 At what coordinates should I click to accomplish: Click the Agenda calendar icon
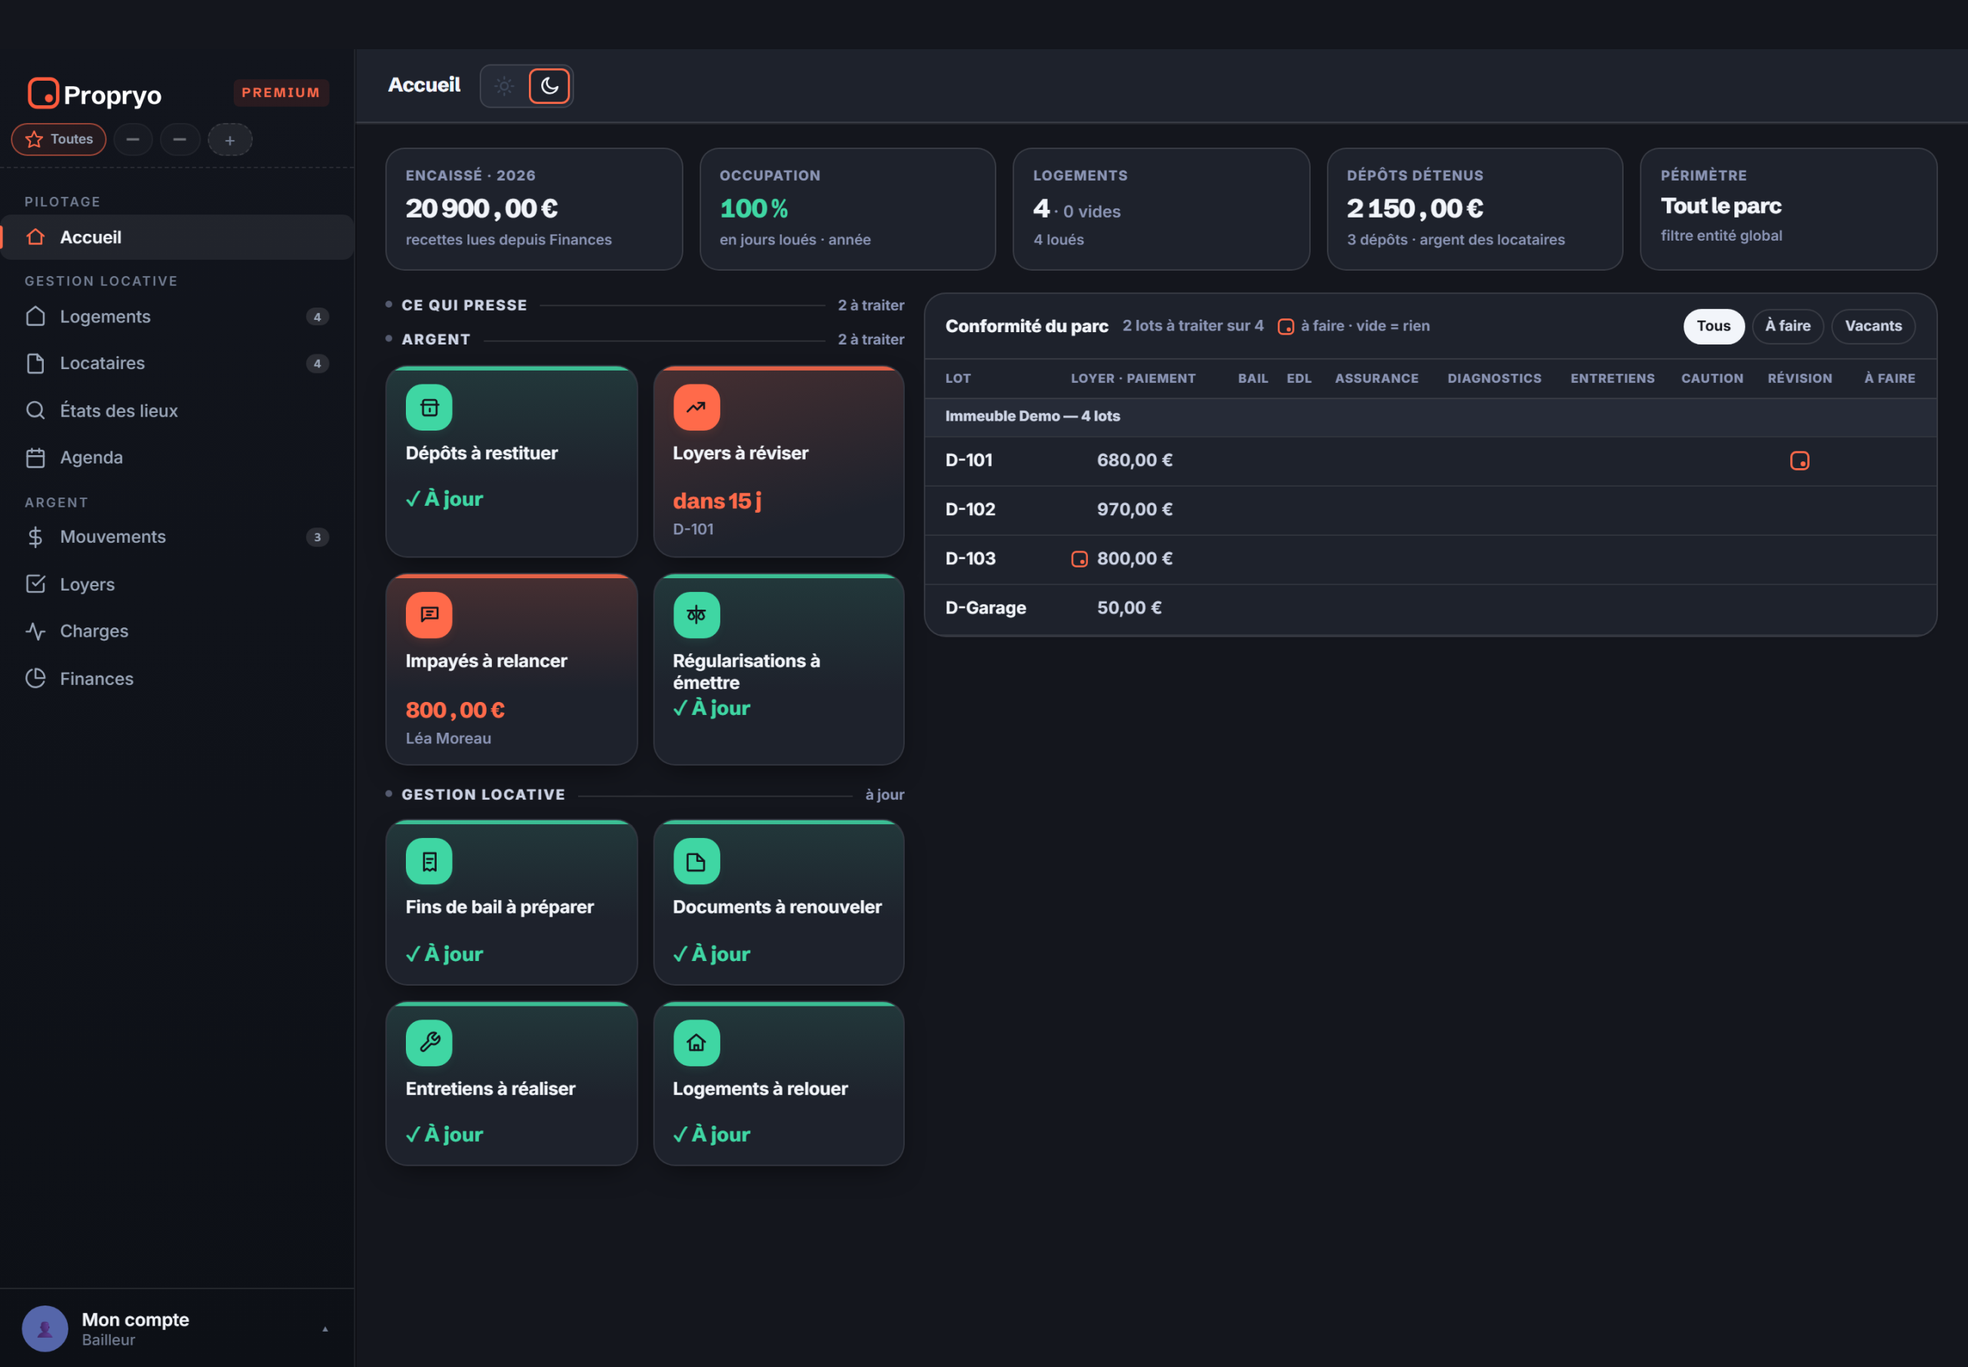coord(35,458)
